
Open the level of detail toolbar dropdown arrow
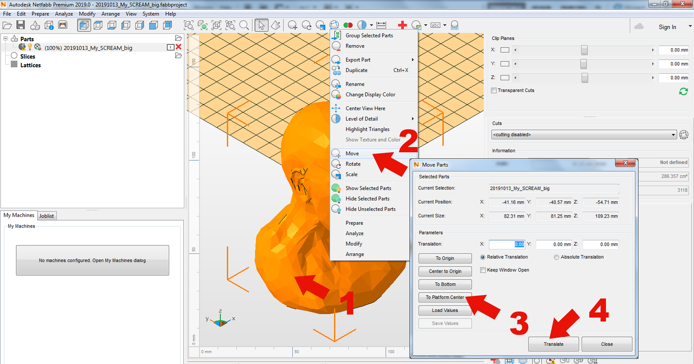[371, 25]
